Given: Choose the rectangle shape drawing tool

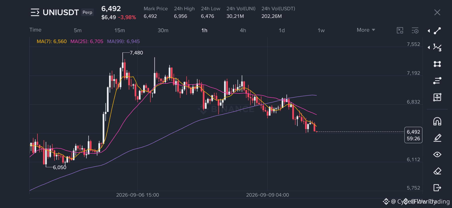Looking at the screenshot, I should [x=437, y=64].
